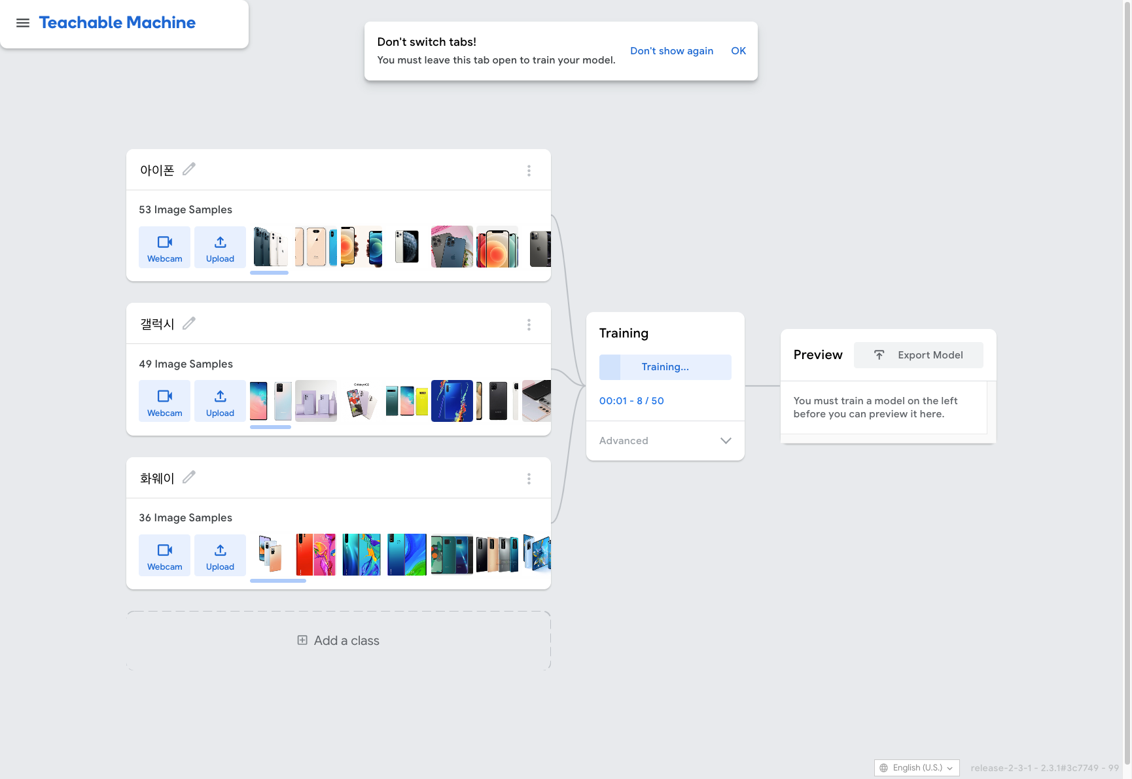The width and height of the screenshot is (1132, 779).
Task: Click the 갤럭시 samples scroll bar
Action: tap(270, 427)
